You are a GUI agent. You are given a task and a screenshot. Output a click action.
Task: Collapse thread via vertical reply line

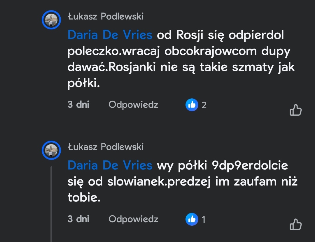coord(52,204)
